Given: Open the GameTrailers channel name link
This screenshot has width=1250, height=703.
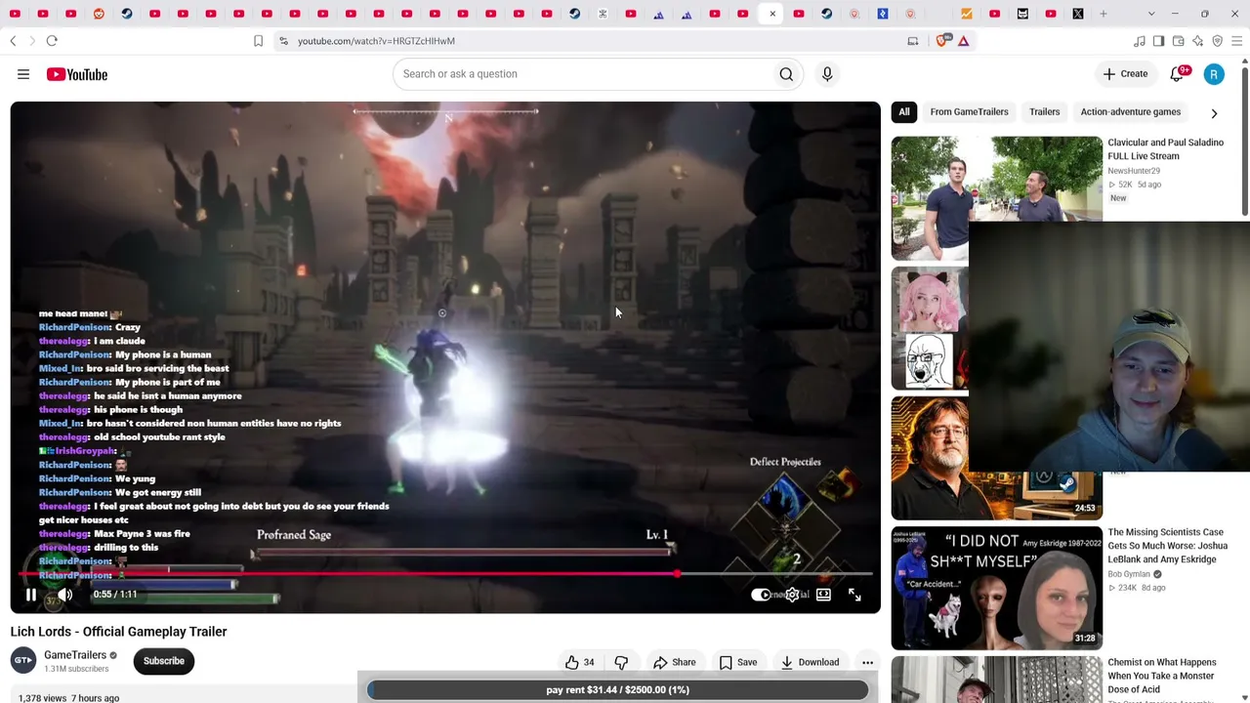Looking at the screenshot, I should coord(75,655).
